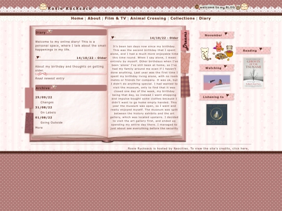Select the 31/08/22 archive date
Screen dimensions: 282x211
pos(44,107)
